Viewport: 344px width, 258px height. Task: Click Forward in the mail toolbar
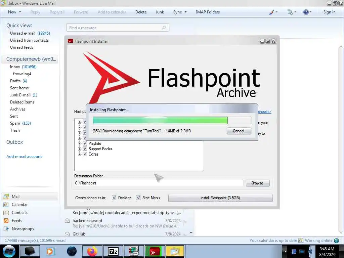tap(81, 12)
